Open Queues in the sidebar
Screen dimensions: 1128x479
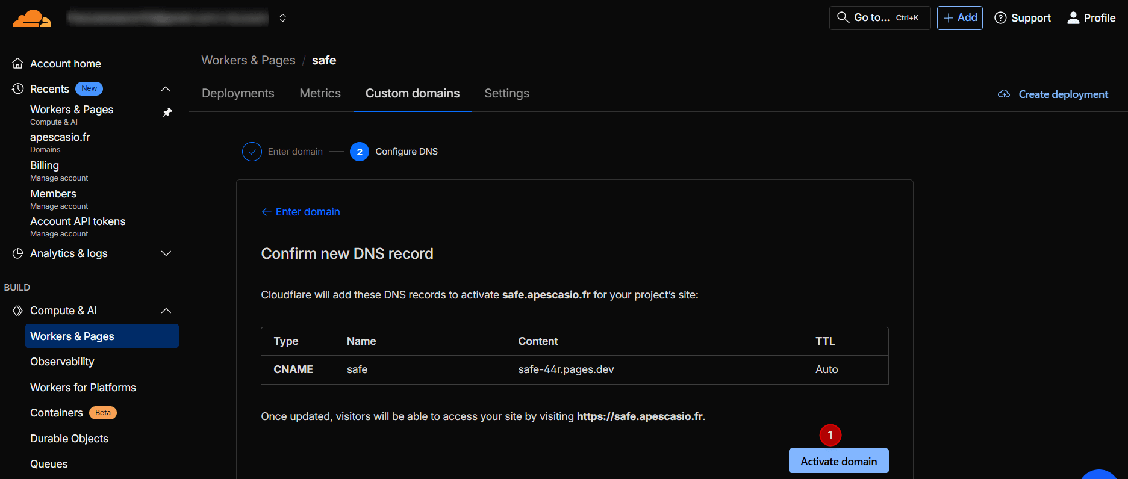coord(49,464)
